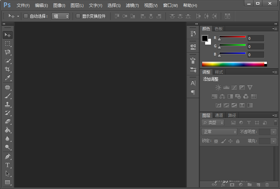Select the Lasso tool

pyautogui.click(x=8, y=52)
